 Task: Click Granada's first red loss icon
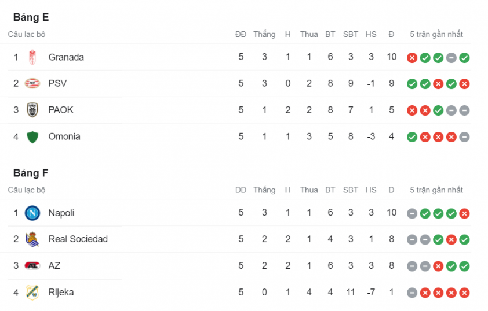(x=412, y=58)
